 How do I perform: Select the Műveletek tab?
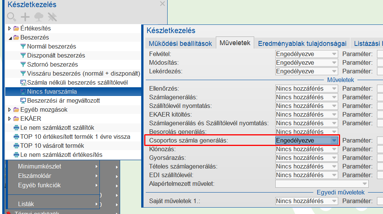point(235,43)
